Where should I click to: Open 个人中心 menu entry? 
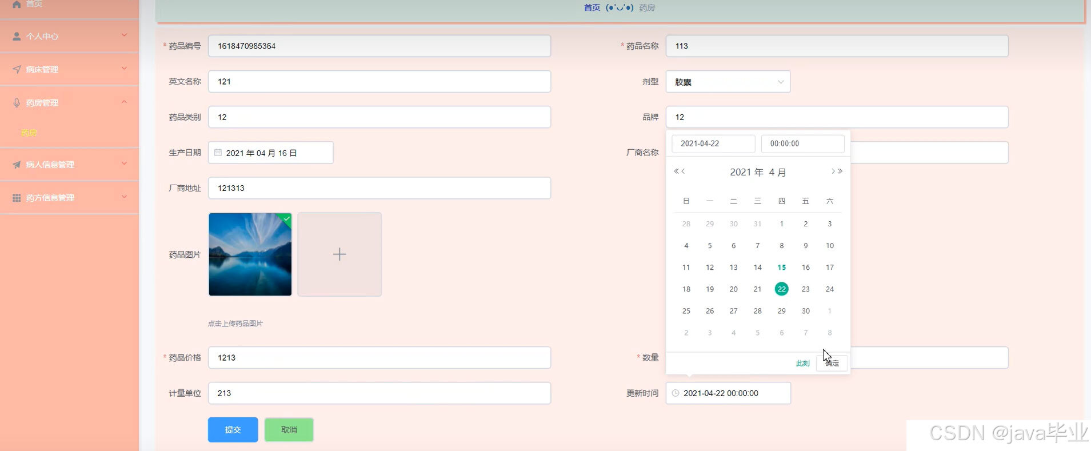pos(69,36)
